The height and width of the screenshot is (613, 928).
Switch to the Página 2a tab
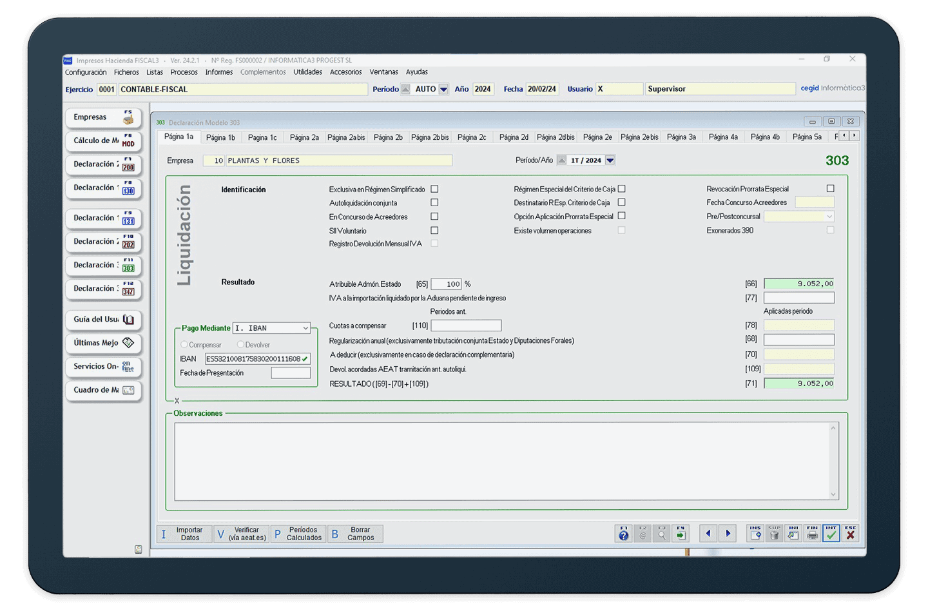pos(304,137)
